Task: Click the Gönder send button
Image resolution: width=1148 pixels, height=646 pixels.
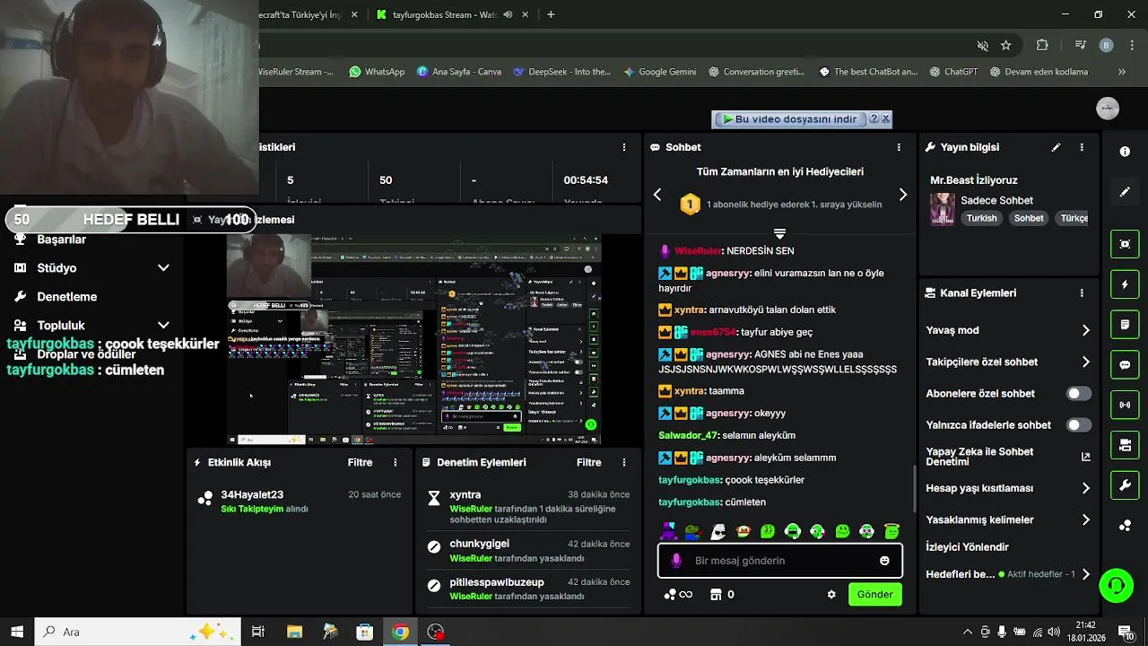Action: [x=874, y=594]
